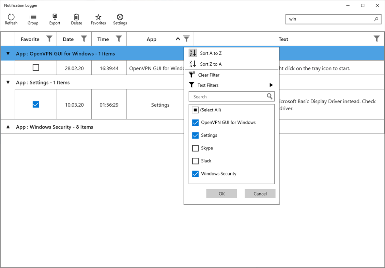This screenshot has height=268, width=385.
Task: Enable the Skype filter checkbox
Action: [195, 148]
